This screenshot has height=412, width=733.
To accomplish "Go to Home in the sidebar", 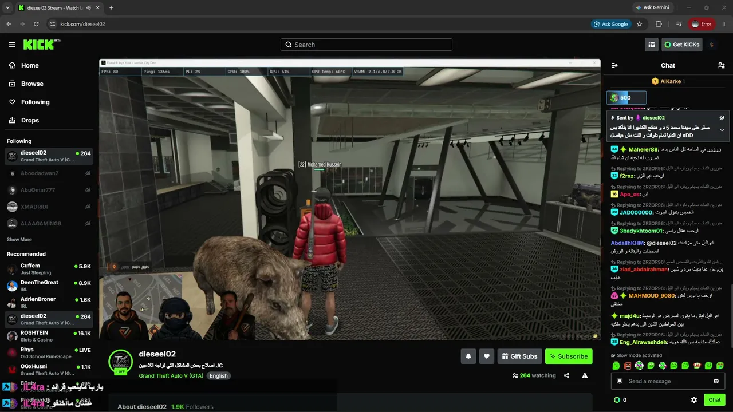I will click(30, 65).
